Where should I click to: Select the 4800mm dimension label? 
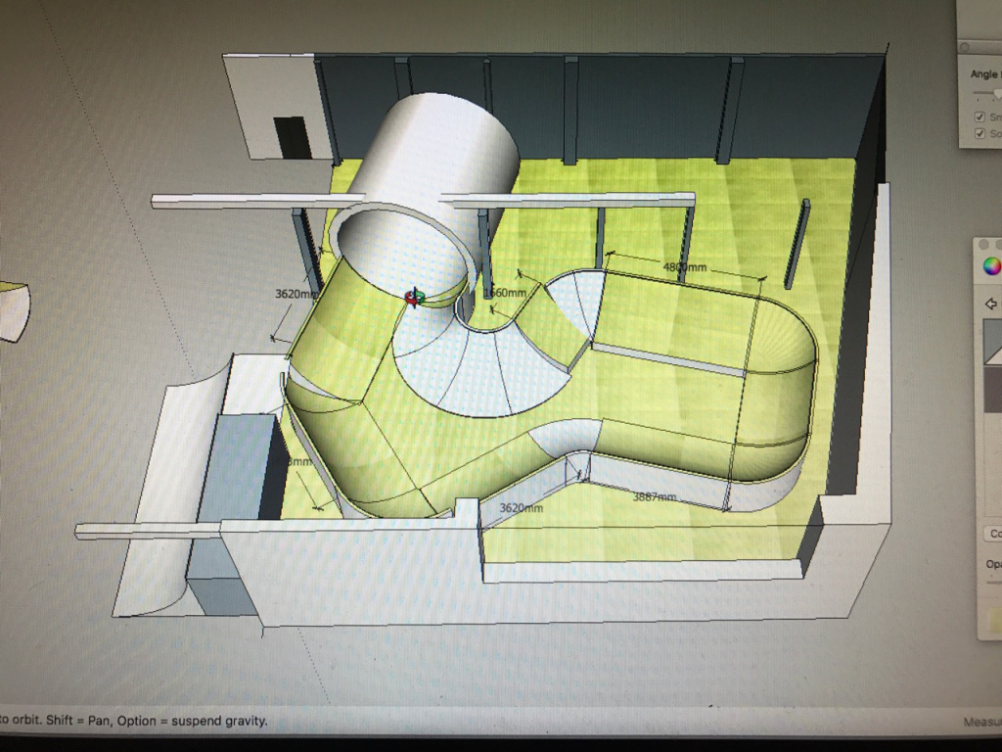[x=684, y=267]
